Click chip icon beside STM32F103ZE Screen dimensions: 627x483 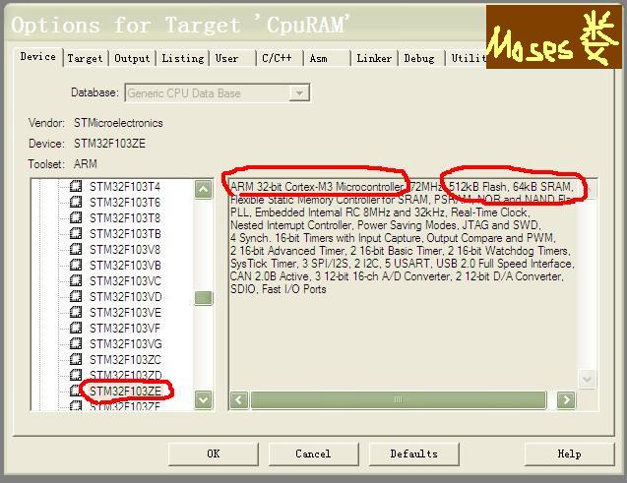point(76,391)
